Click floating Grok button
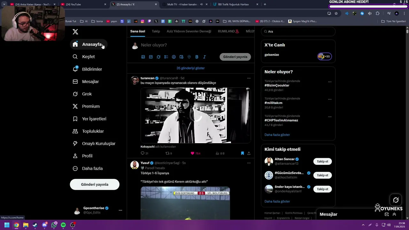Image resolution: width=409 pixels, height=230 pixels. (x=396, y=200)
